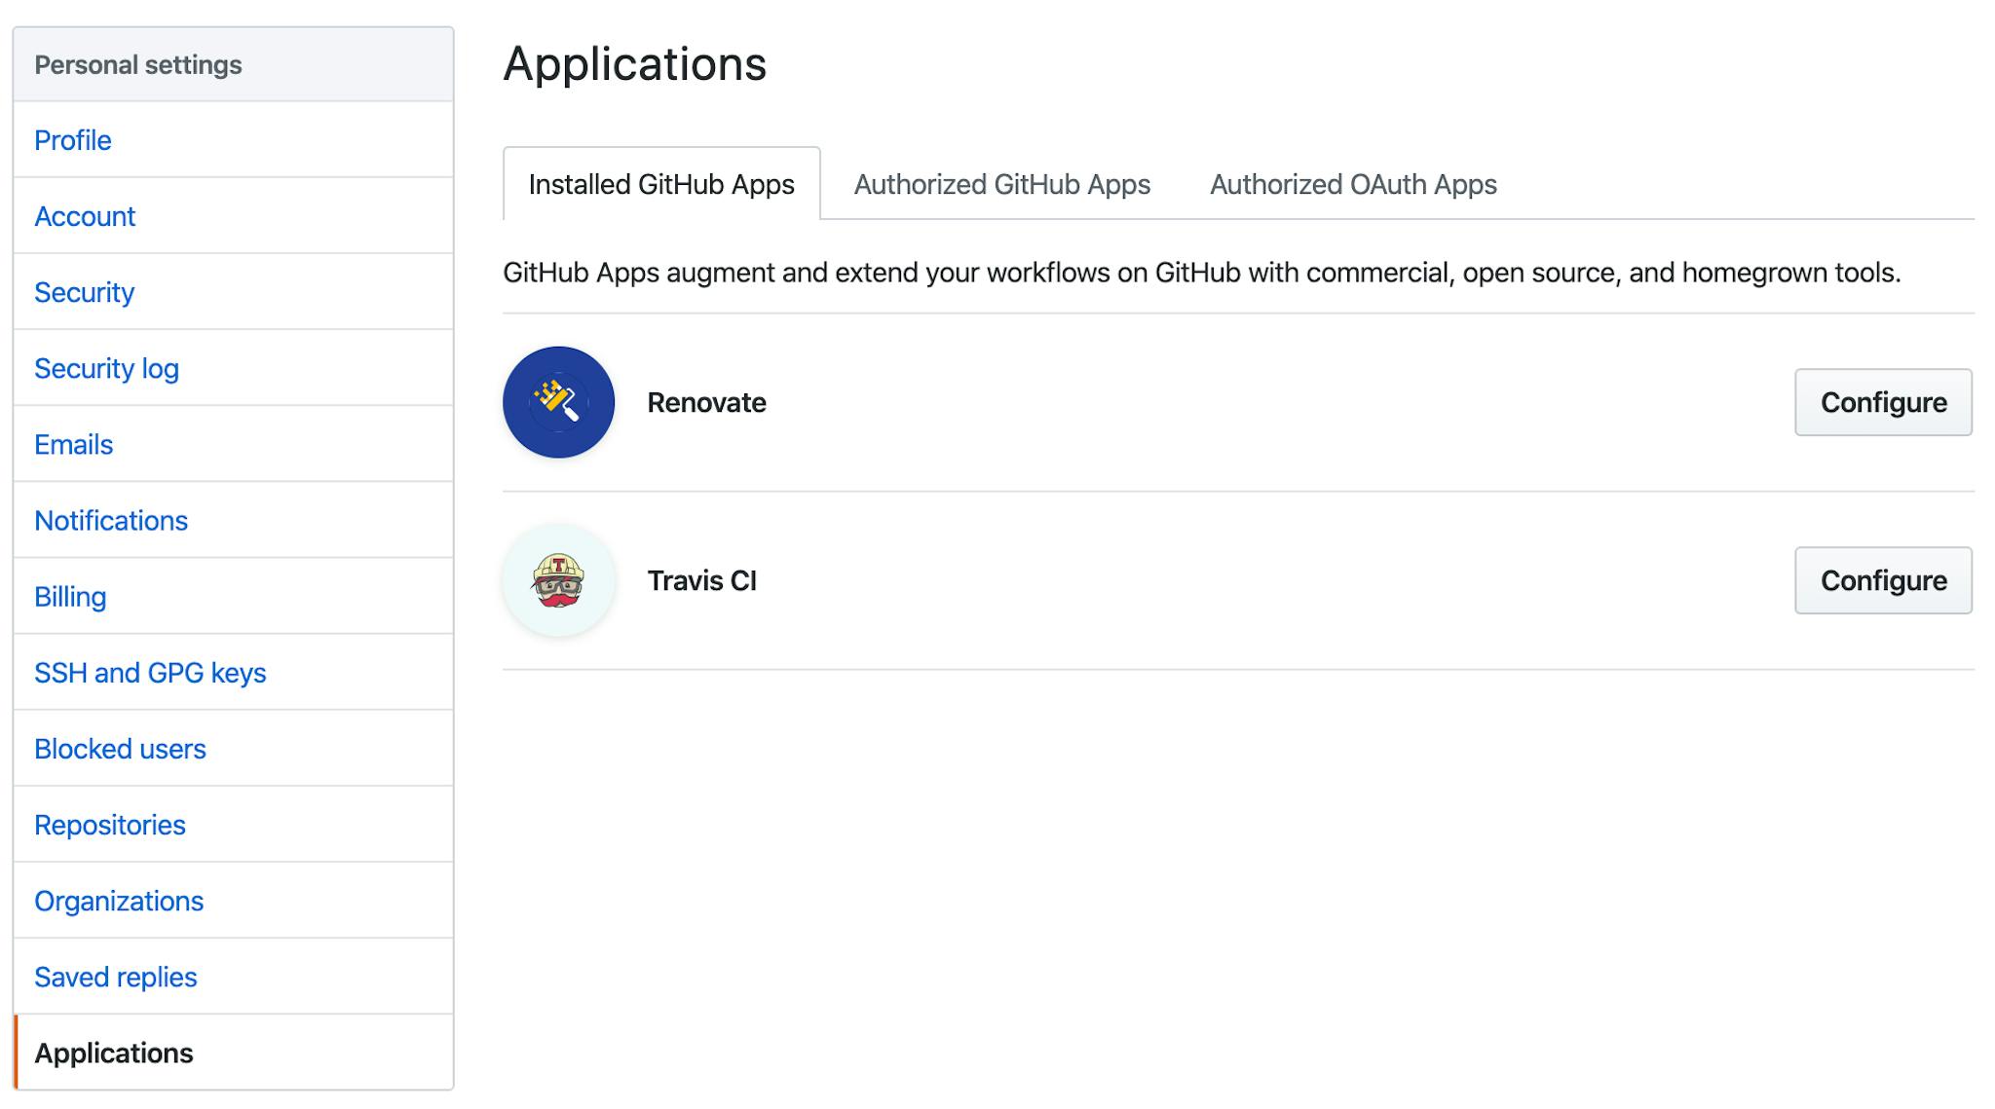Viewport: 1995px width, 1109px height.
Task: Go to Notifications settings
Action: pos(111,520)
